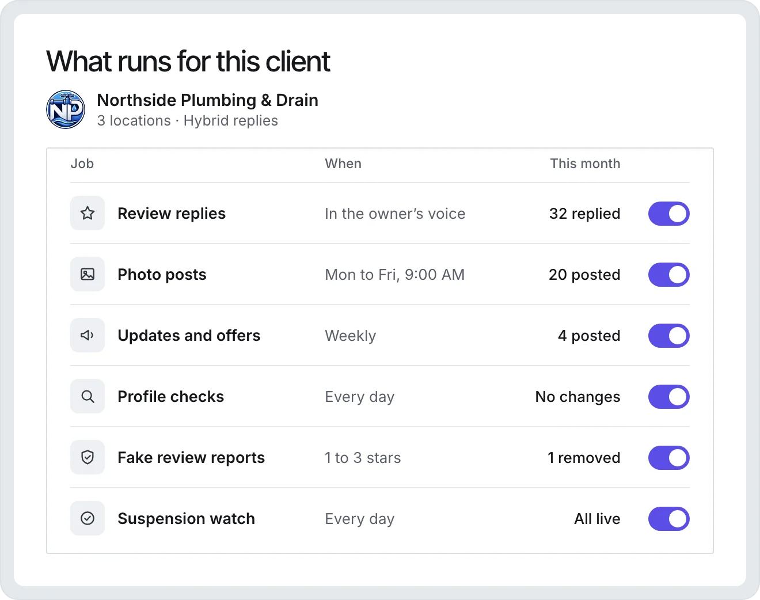Click the 4 posted count
760x600 pixels.
[x=589, y=336]
